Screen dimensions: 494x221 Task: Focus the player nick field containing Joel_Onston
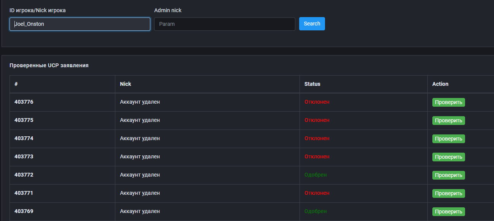80,24
